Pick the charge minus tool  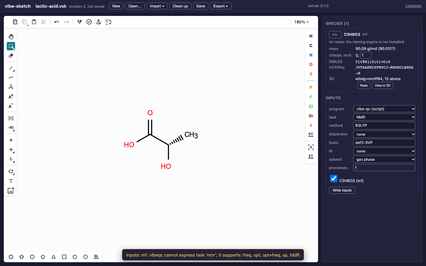(x=11, y=106)
